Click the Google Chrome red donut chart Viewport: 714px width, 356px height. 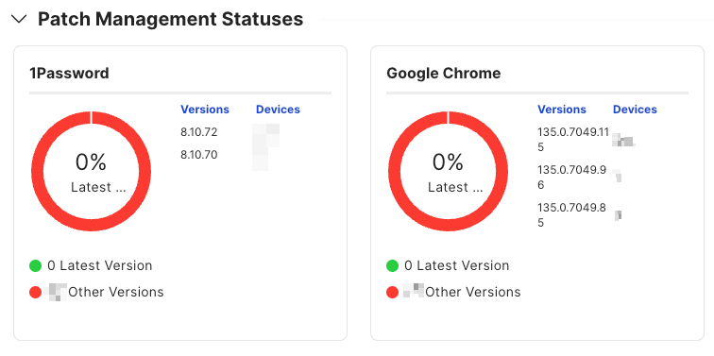(448, 171)
